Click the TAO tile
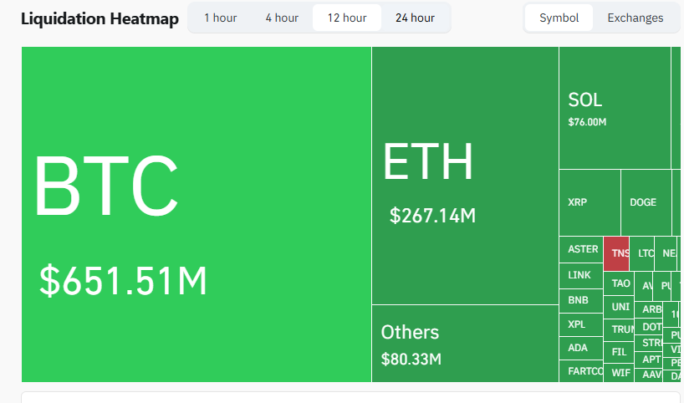The width and height of the screenshot is (684, 403). [x=620, y=283]
